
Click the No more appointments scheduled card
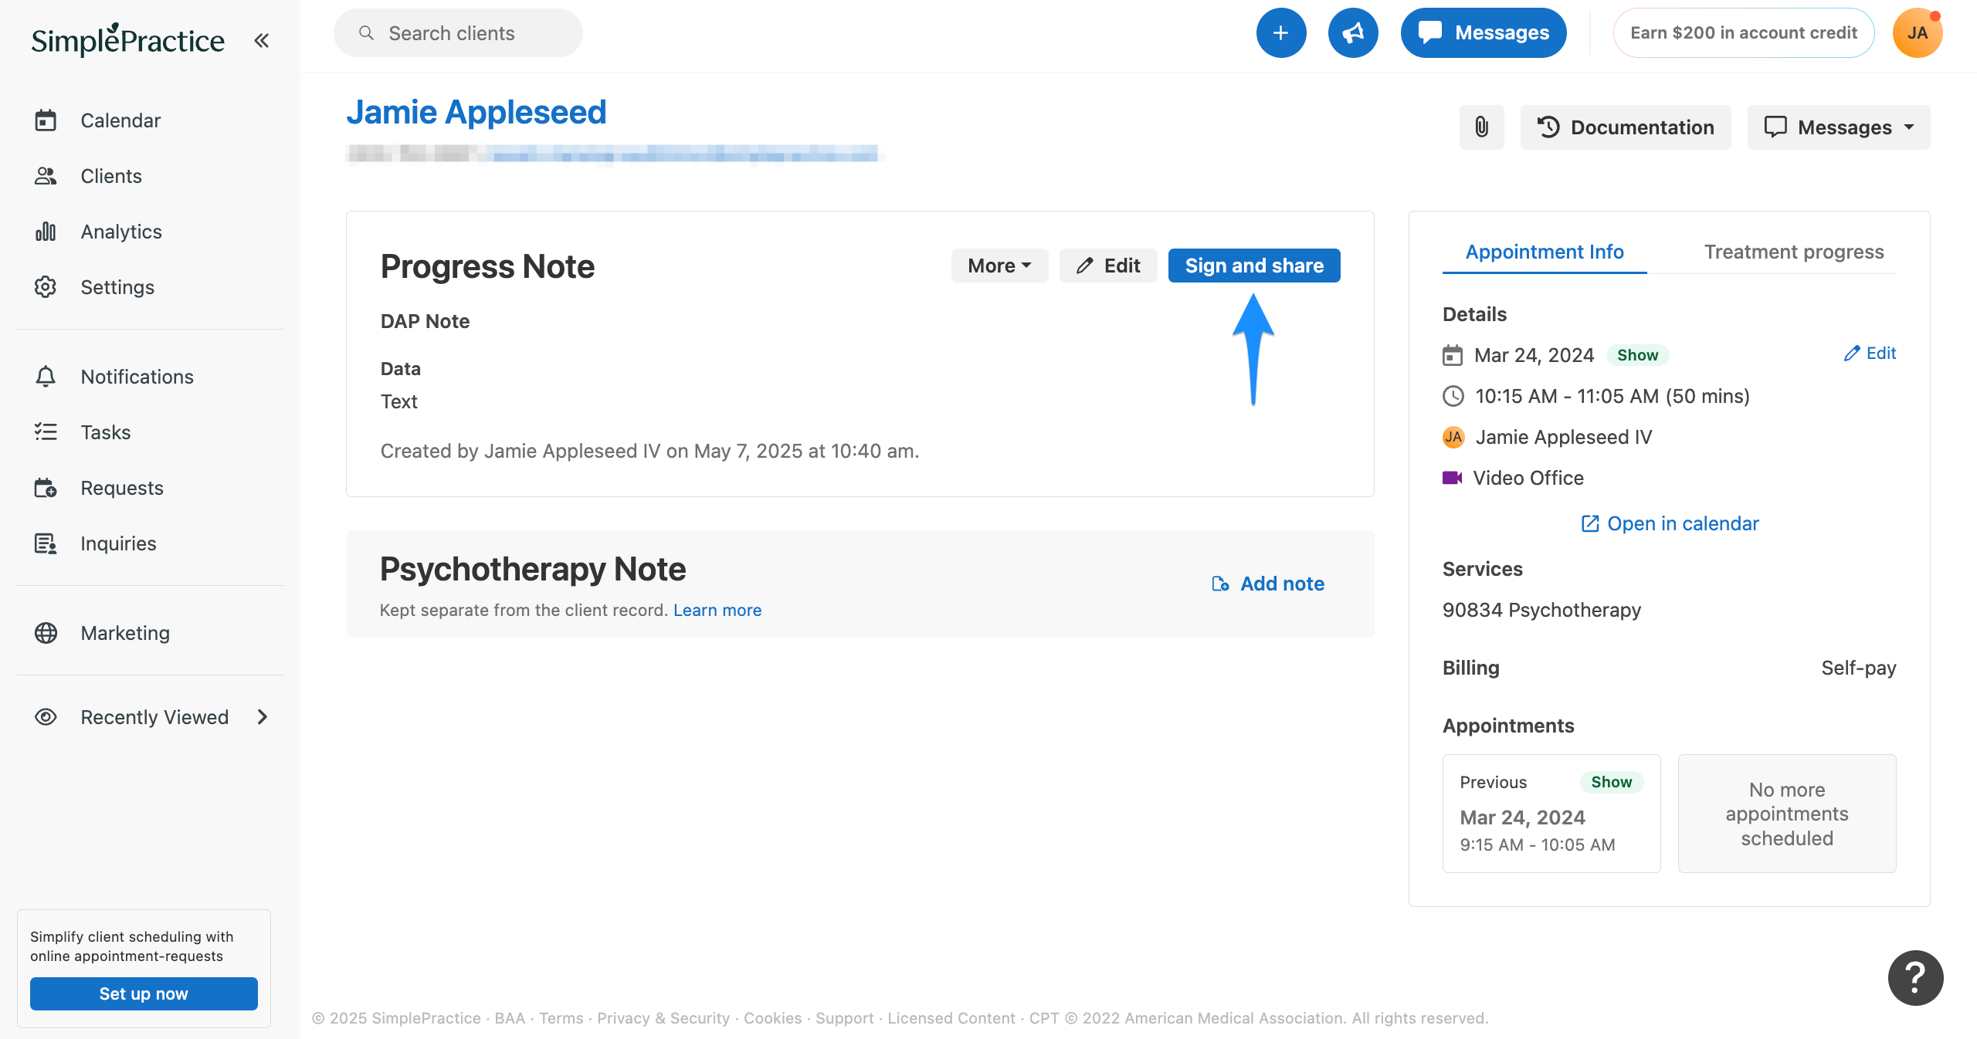click(x=1787, y=814)
